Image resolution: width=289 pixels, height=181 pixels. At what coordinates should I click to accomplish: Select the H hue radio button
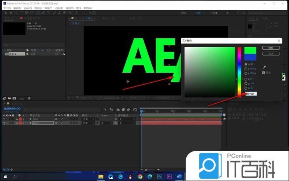pos(246,64)
